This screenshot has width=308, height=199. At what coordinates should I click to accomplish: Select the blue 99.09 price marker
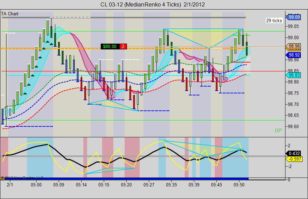tap(293, 17)
